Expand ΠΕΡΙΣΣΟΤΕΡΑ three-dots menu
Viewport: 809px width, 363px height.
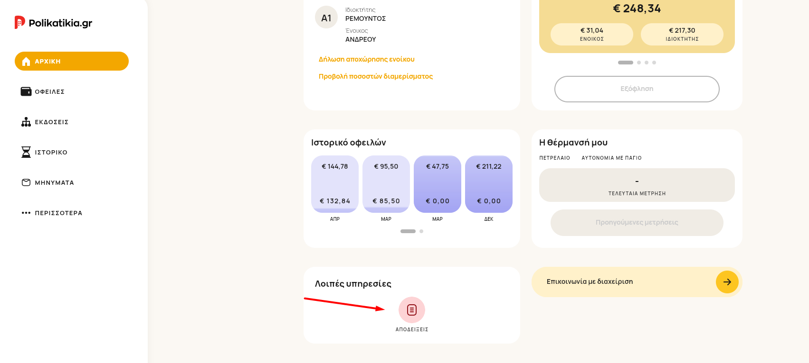point(26,213)
